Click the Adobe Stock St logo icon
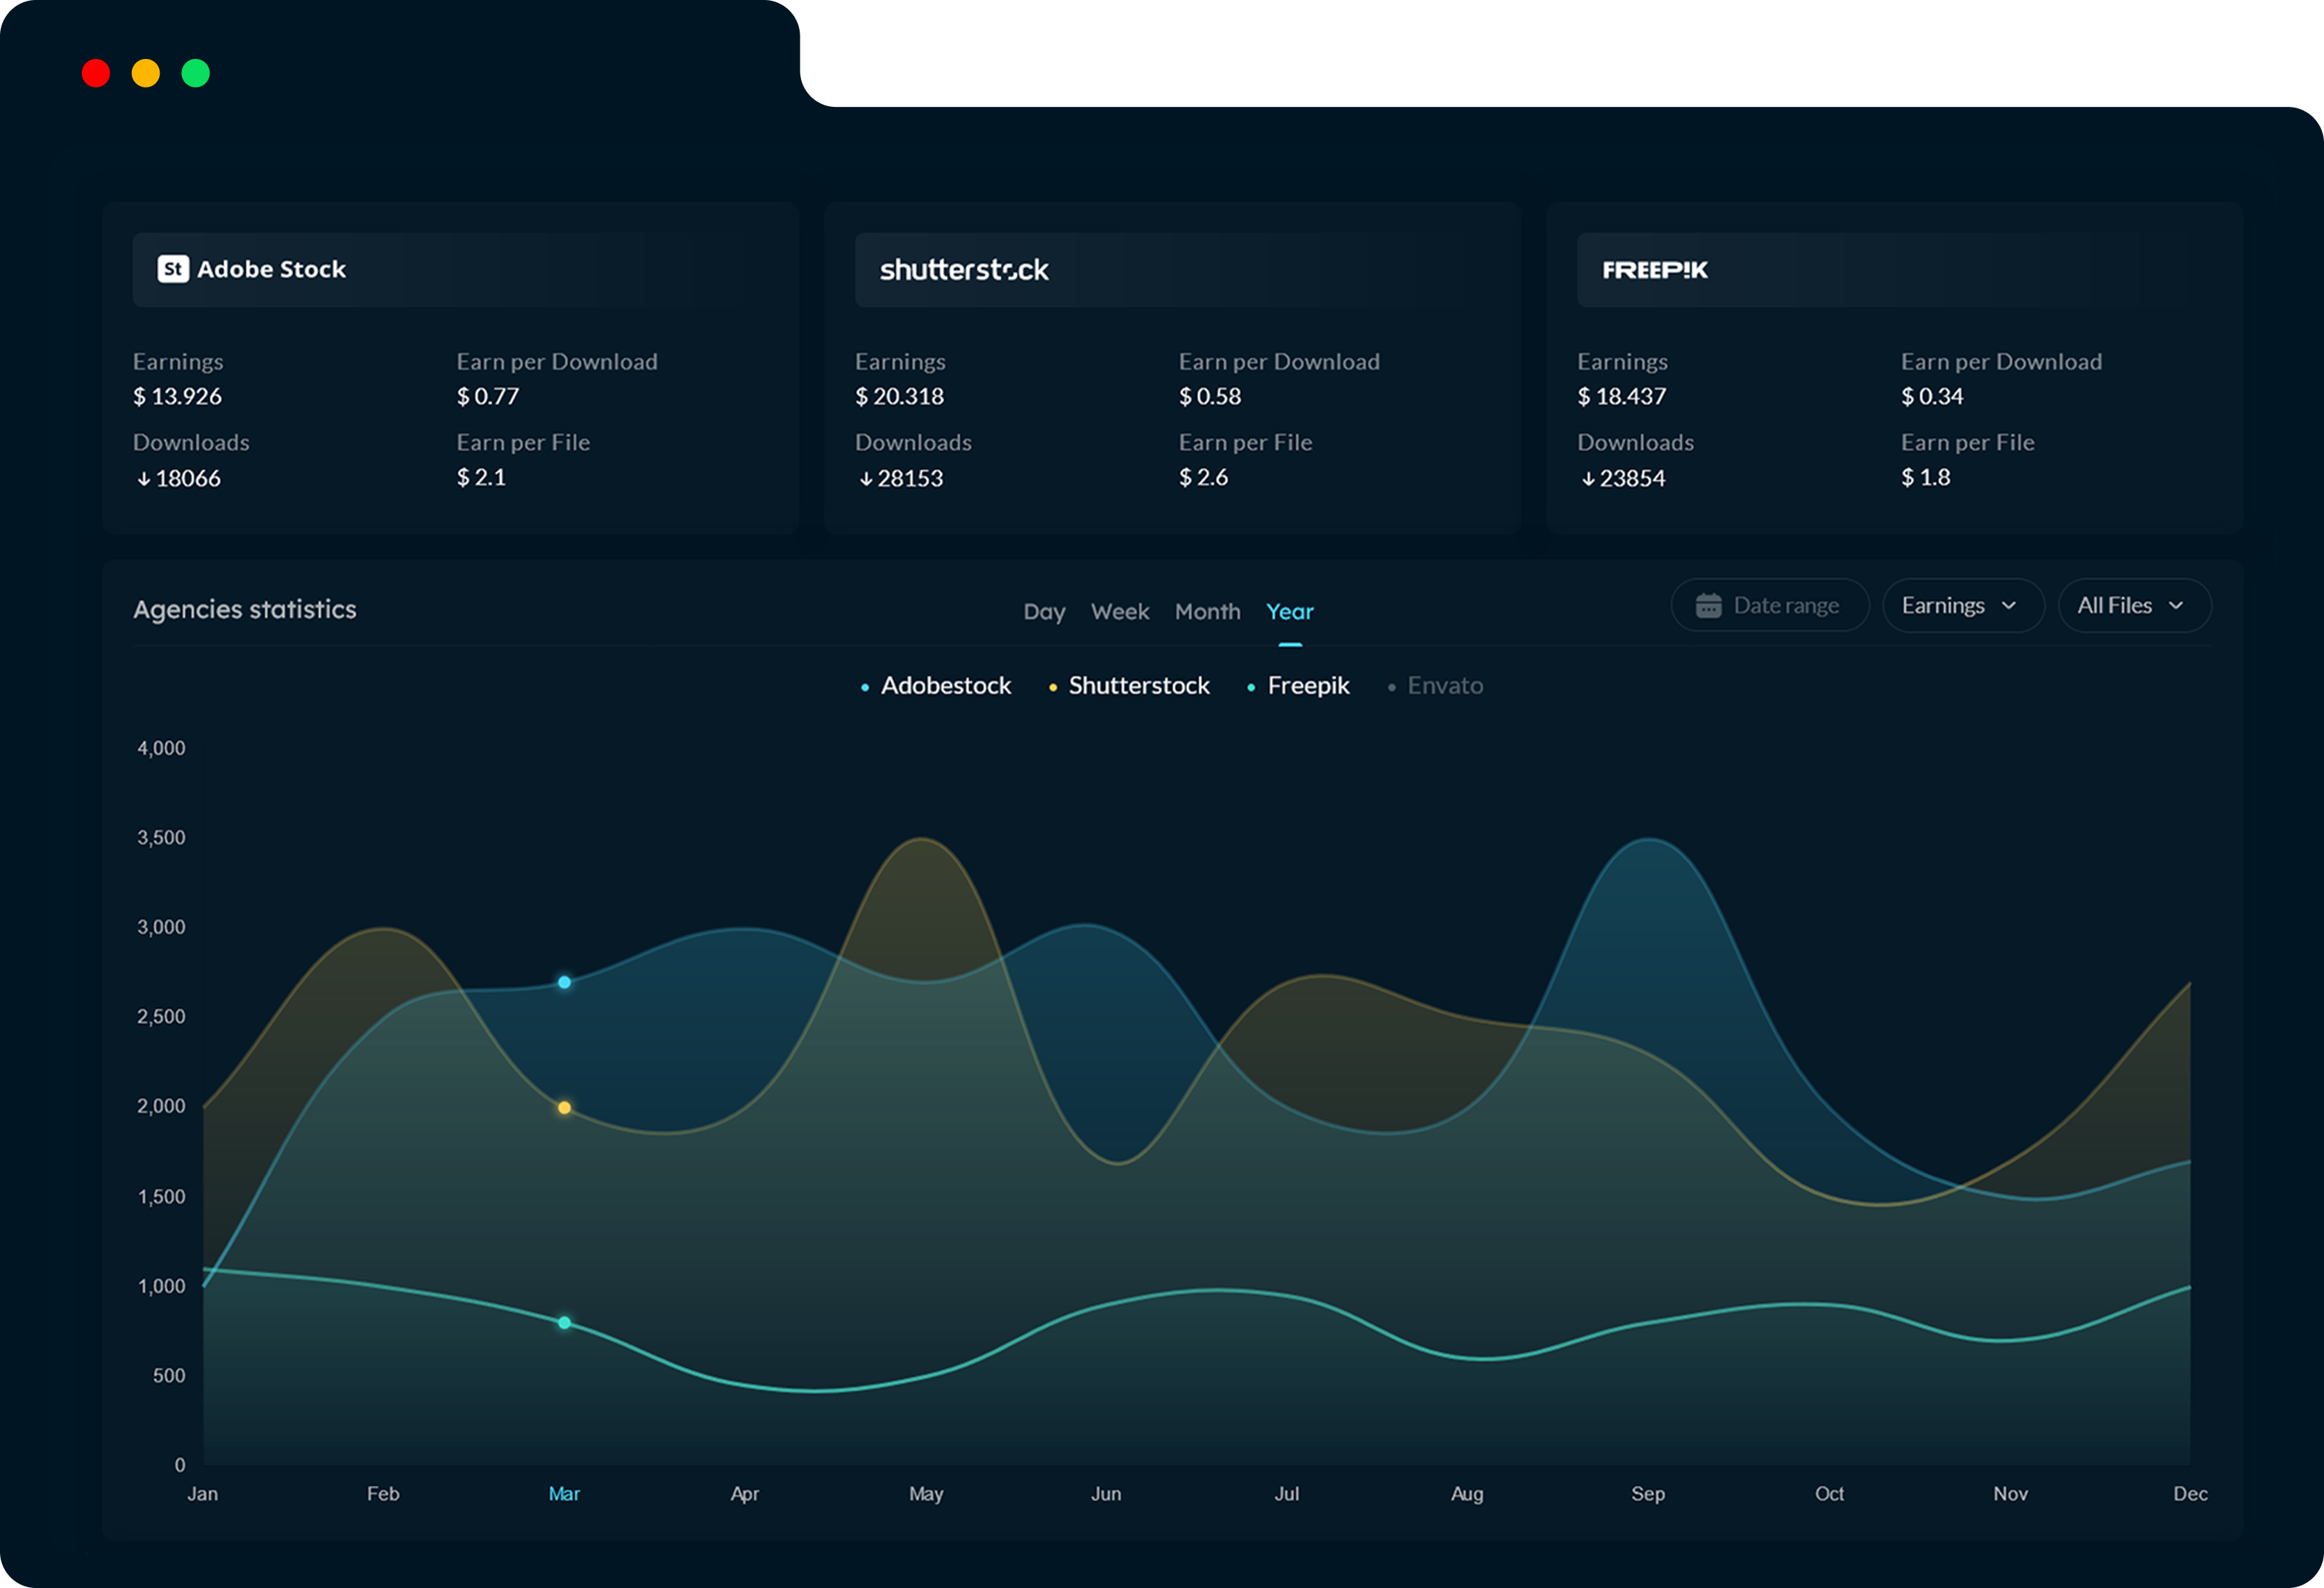The image size is (2324, 1588). [x=173, y=269]
